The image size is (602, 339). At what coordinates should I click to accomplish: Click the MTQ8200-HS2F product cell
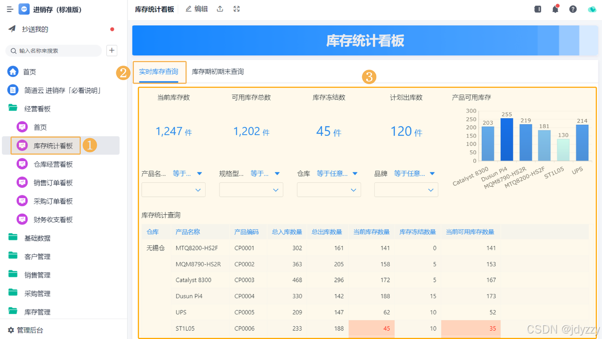click(197, 248)
